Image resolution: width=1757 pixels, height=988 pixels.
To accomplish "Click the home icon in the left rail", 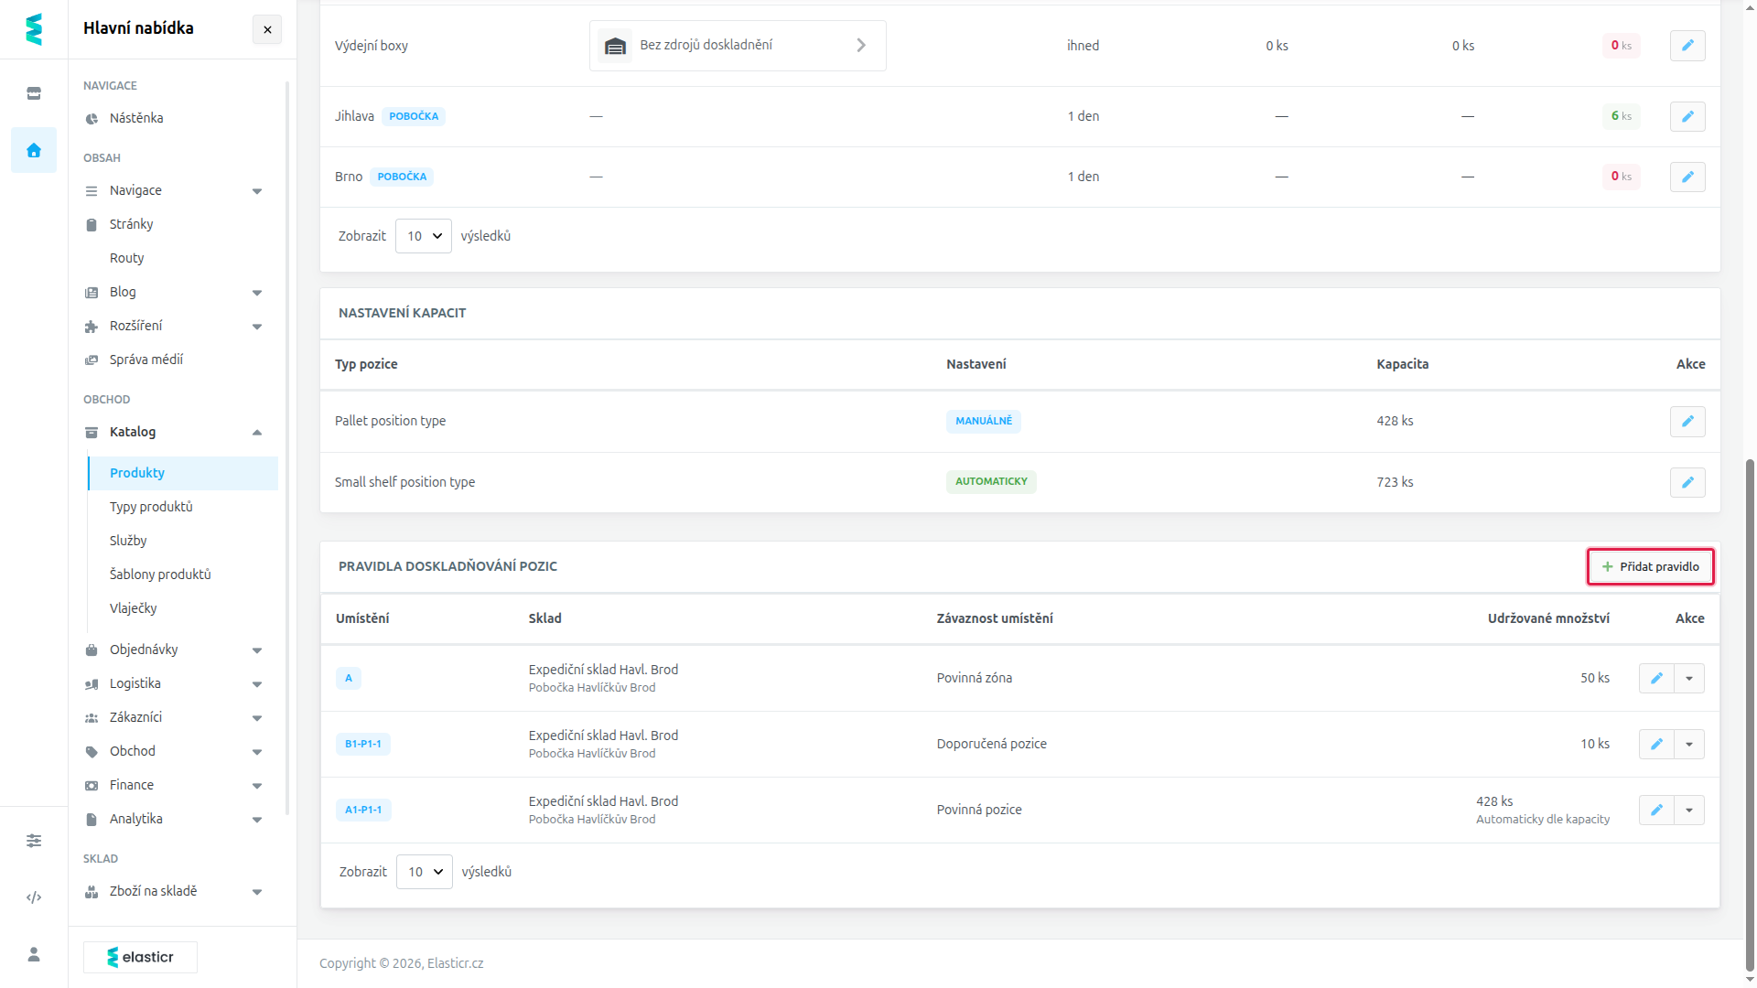I will pos(34,150).
